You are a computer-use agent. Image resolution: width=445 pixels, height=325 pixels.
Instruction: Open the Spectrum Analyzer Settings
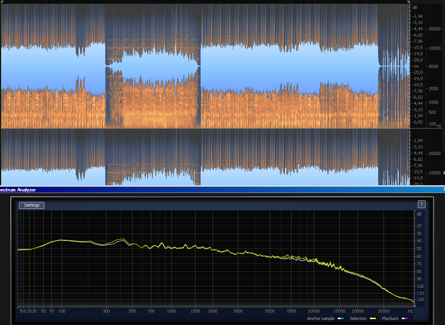pos(31,205)
